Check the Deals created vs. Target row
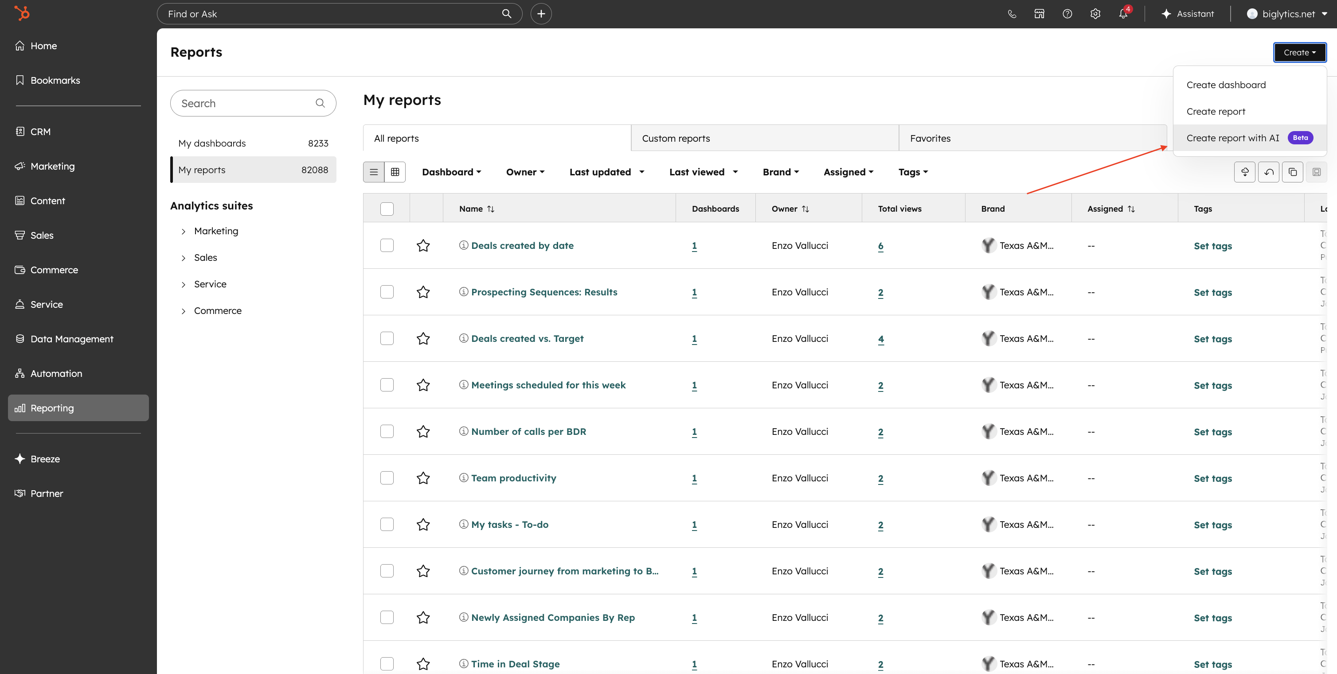The width and height of the screenshot is (1337, 674). tap(387, 339)
